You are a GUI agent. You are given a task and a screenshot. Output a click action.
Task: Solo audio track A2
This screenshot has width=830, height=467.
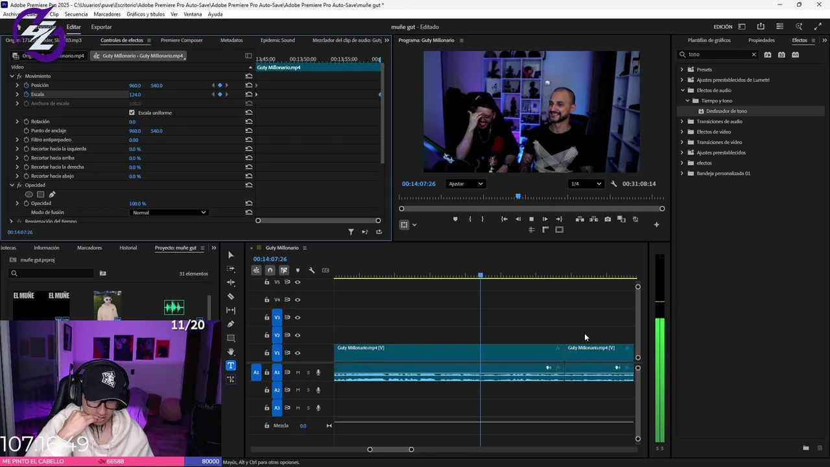point(308,390)
